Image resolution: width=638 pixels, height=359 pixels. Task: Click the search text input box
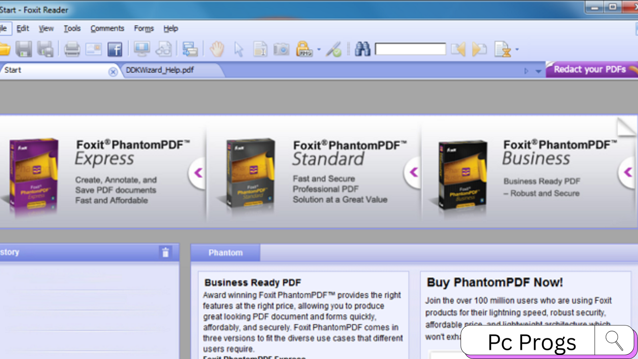410,49
